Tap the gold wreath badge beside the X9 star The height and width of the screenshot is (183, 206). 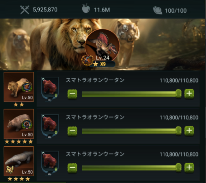[x=87, y=60]
